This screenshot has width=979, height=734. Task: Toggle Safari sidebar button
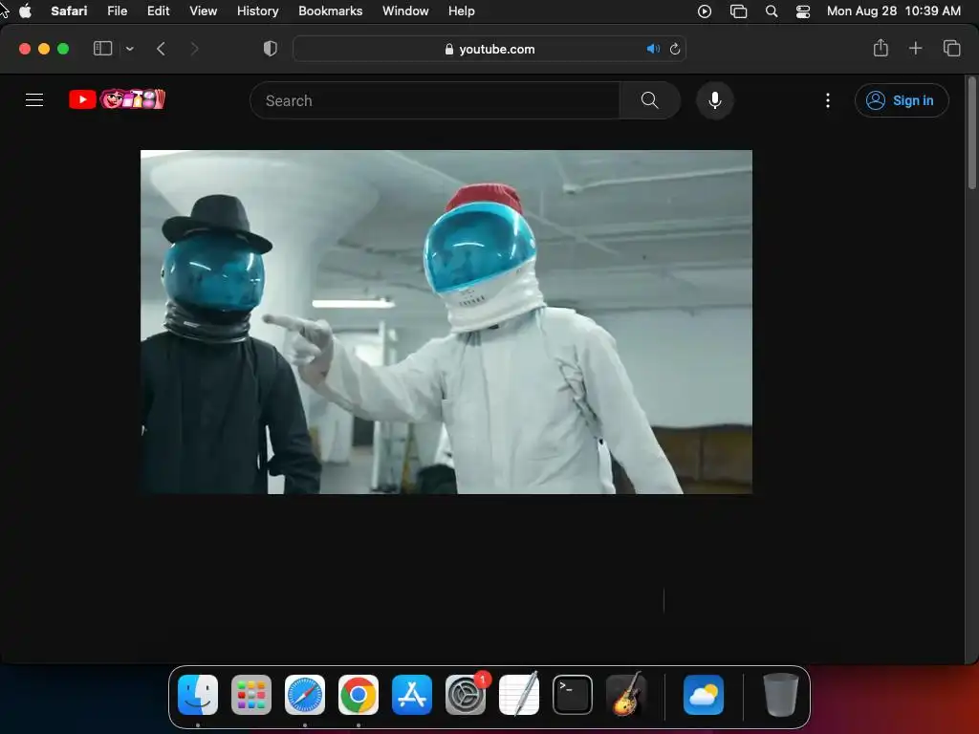point(102,49)
